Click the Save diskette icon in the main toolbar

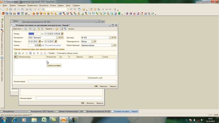(11, 9)
